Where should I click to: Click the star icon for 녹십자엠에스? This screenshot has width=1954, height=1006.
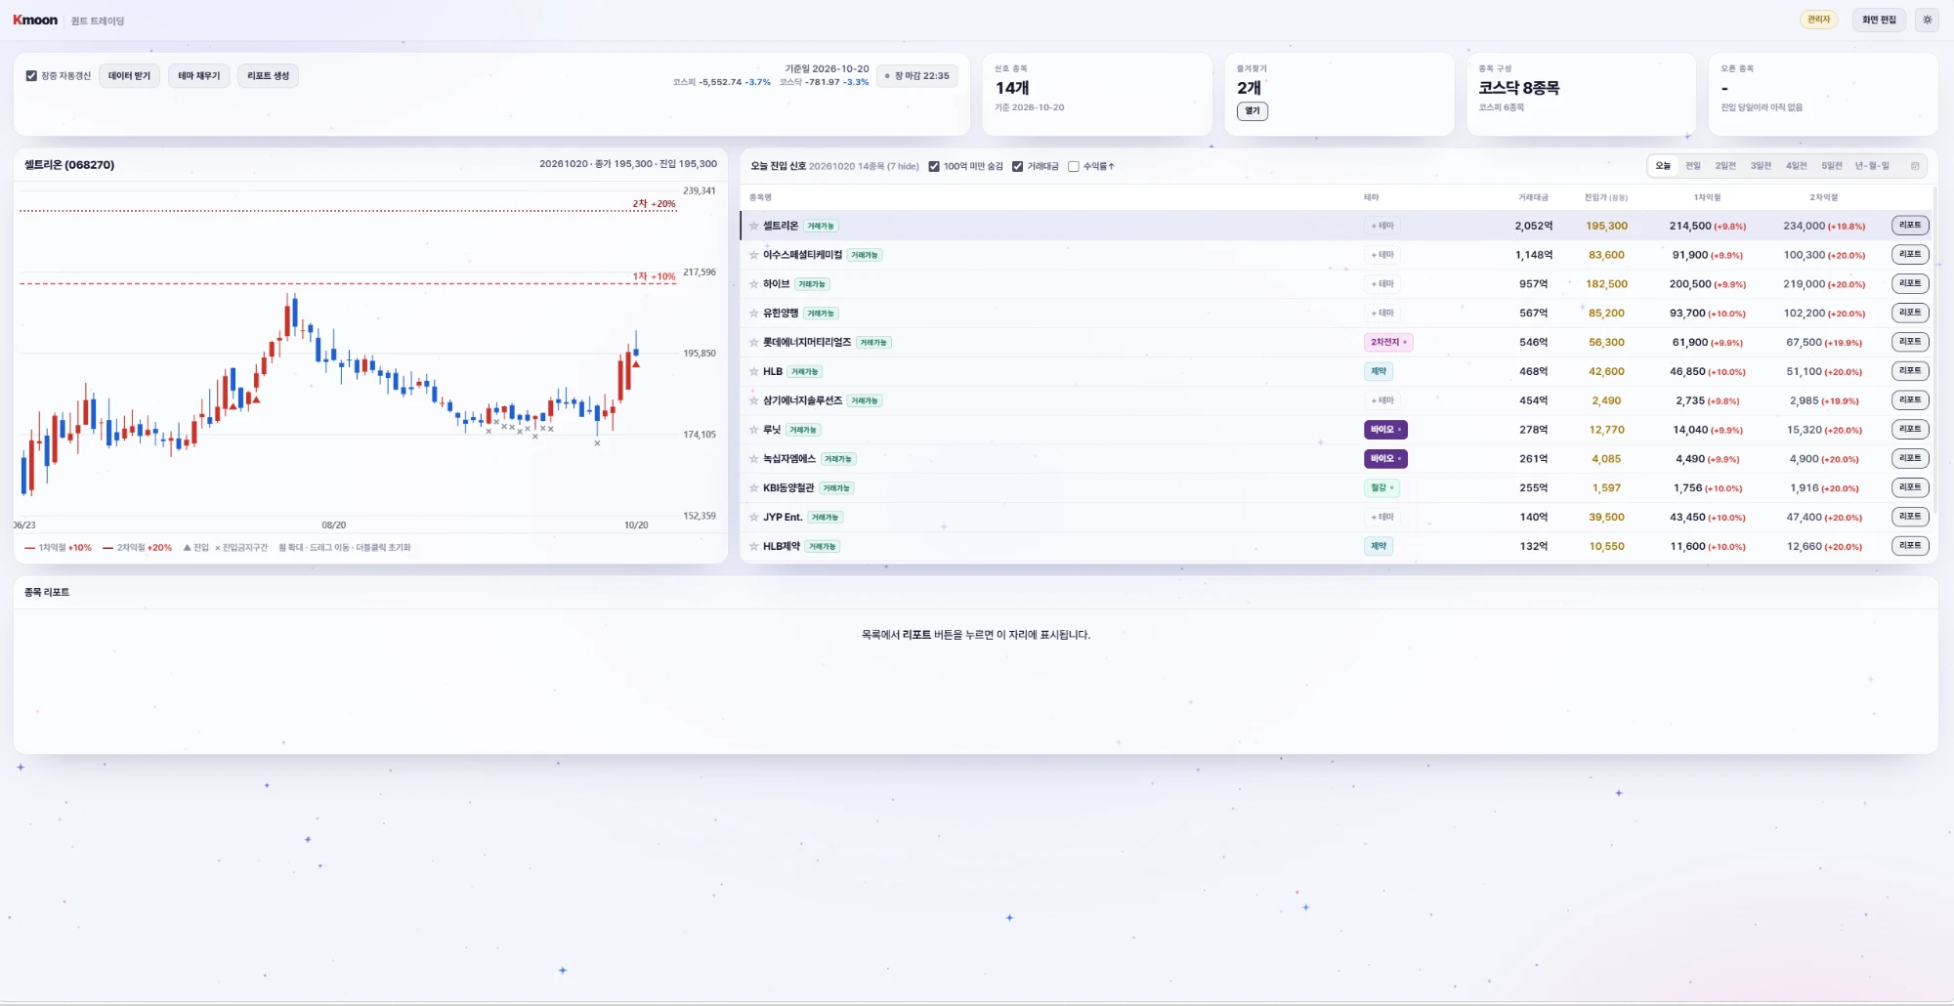(x=753, y=459)
